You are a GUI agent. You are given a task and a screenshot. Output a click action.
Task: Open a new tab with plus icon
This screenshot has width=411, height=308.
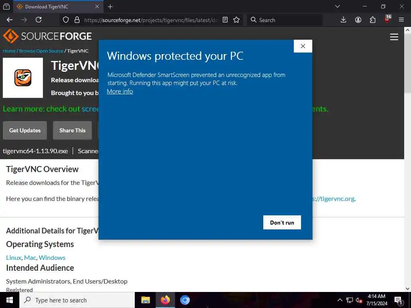click(110, 7)
